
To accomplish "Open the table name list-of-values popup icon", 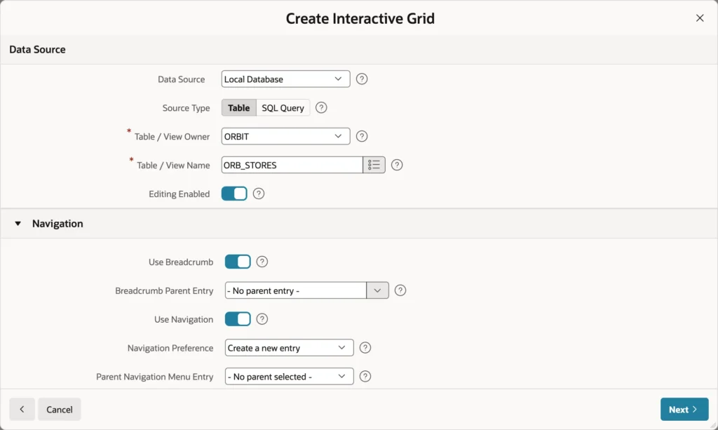I will (x=374, y=165).
